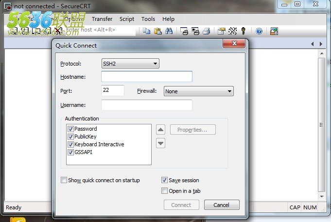331x222 pixels.
Task: Click the Print Screen toolbar icon
Action: (184, 31)
